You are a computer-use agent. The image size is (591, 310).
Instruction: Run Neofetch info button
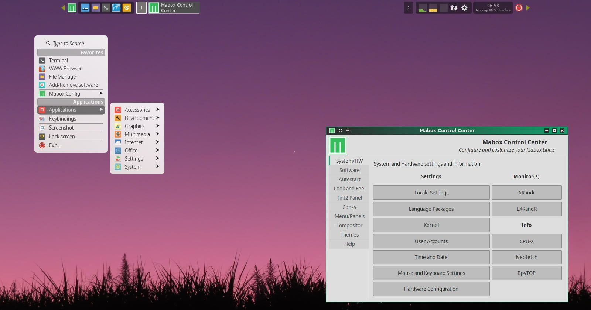pos(526,257)
